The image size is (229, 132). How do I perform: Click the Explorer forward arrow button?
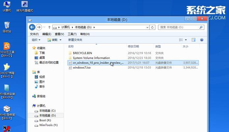39,27
